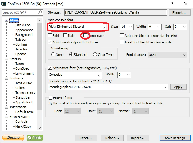This screenshot has height=143, width=193.
Task: Open Background settings page
Action: [24, 35]
